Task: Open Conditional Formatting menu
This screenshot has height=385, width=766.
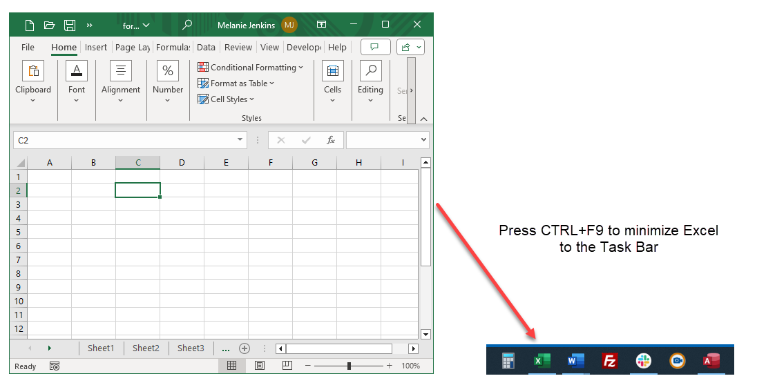Action: pos(250,68)
